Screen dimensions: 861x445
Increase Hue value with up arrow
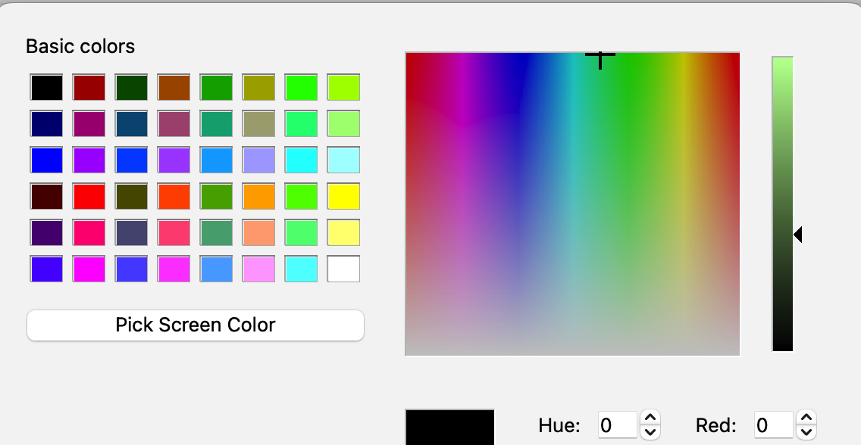click(650, 418)
